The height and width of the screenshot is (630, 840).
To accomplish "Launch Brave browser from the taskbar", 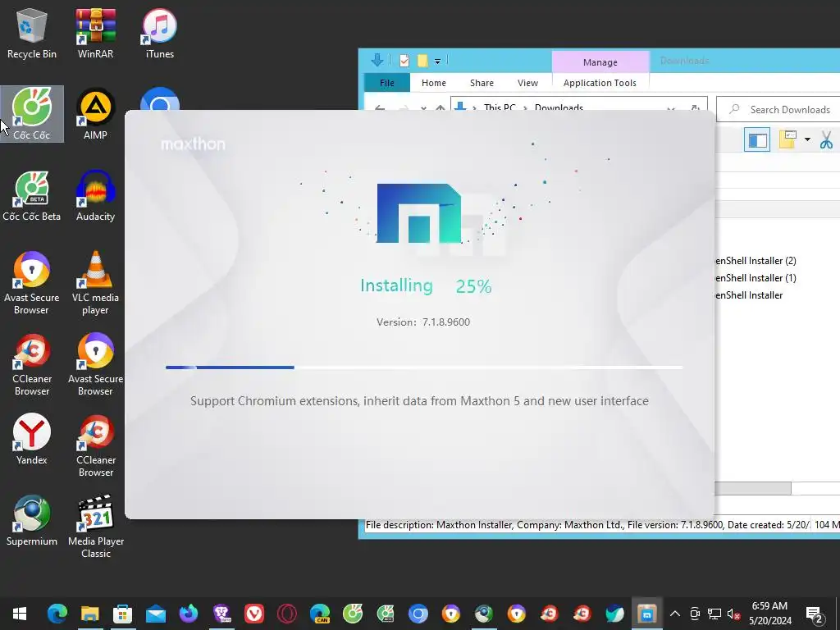I will pos(221,614).
